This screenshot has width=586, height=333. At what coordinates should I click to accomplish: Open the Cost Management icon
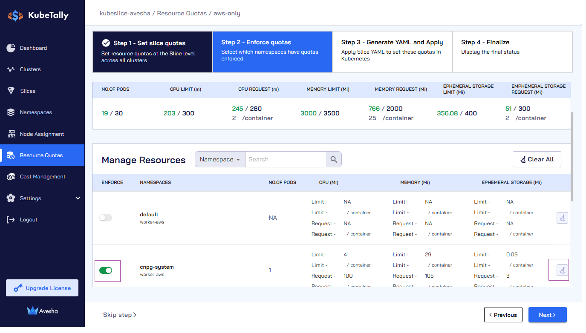pos(12,177)
